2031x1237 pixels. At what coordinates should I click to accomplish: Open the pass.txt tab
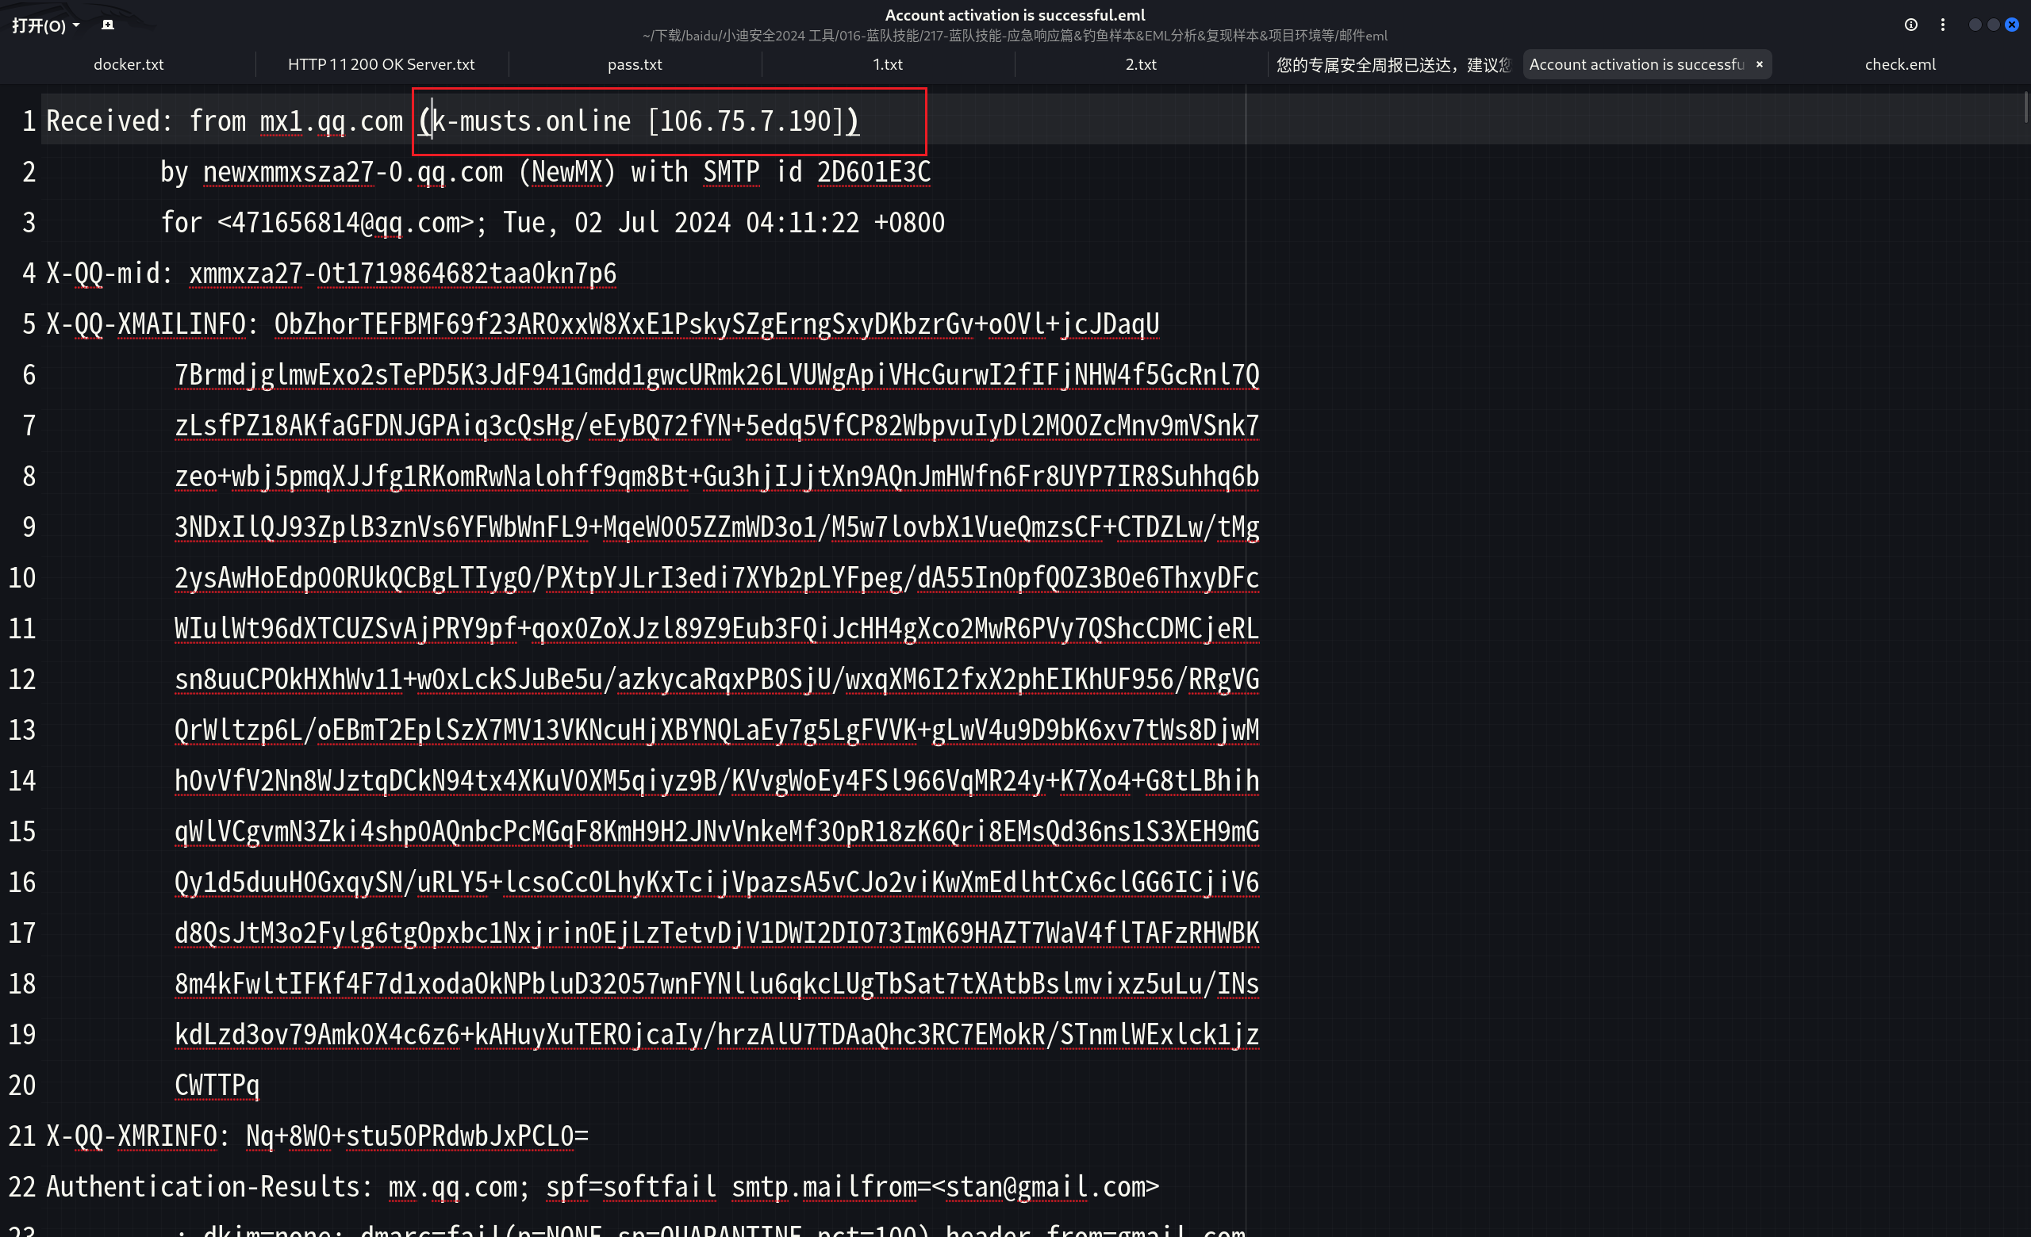[x=634, y=64]
